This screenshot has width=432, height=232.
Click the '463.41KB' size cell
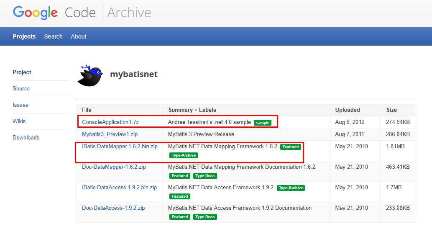[398, 167]
